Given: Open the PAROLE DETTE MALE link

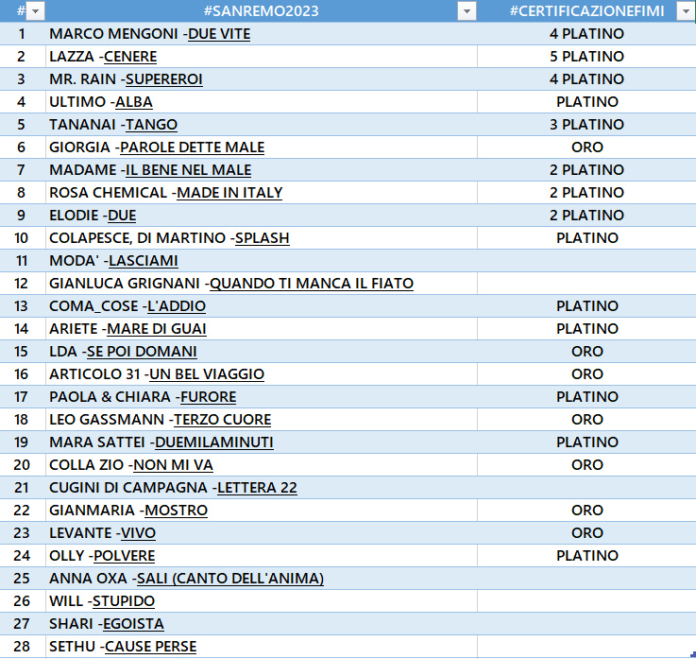Looking at the screenshot, I should (193, 147).
